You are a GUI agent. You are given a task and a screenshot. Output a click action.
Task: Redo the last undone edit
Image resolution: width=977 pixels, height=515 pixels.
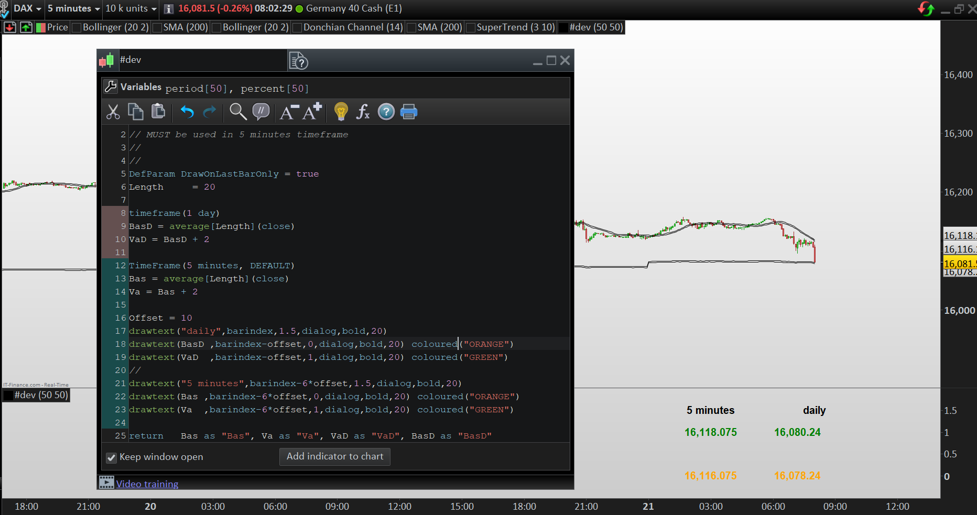pos(210,112)
